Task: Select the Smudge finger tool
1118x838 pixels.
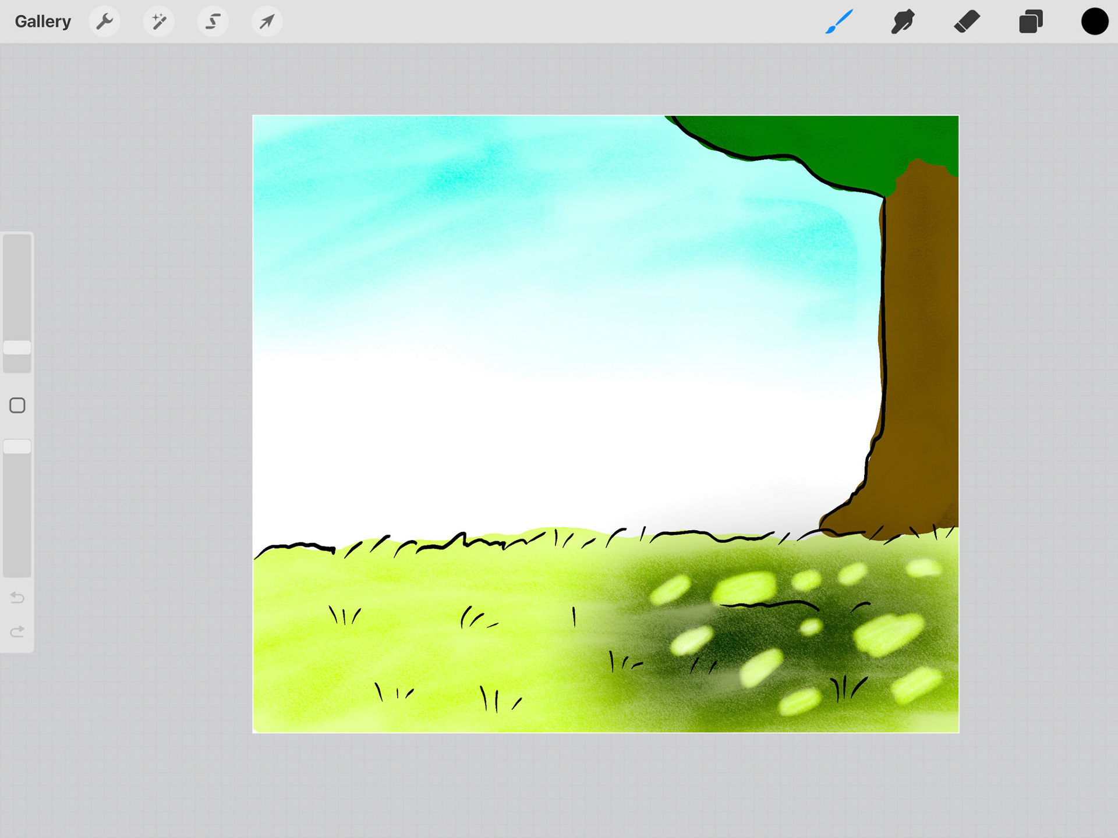Action: [903, 22]
